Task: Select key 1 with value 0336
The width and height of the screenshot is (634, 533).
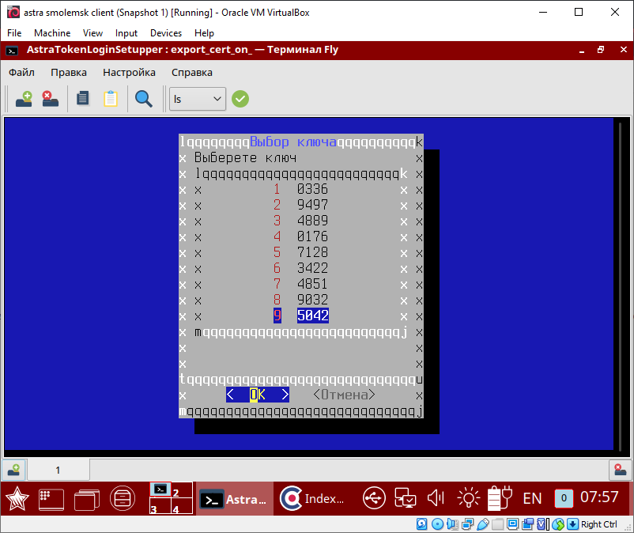Action: tap(301, 189)
